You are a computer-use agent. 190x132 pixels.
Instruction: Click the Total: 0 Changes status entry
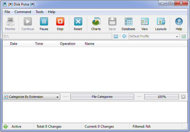click(x=49, y=126)
